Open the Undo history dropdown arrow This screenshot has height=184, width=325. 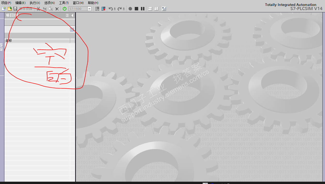tap(115, 9)
